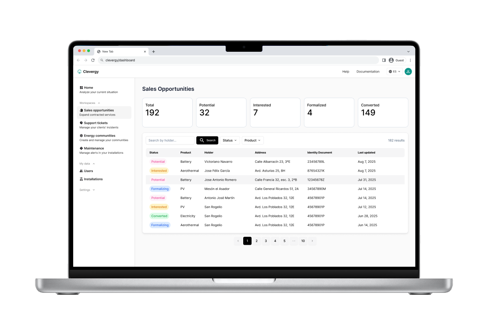Go to page 4
Viewport: 488px width, 326px height.
[x=275, y=241]
